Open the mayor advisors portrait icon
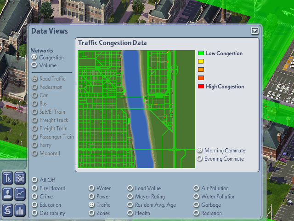Screen dimensions: 294x221 tap(8, 194)
